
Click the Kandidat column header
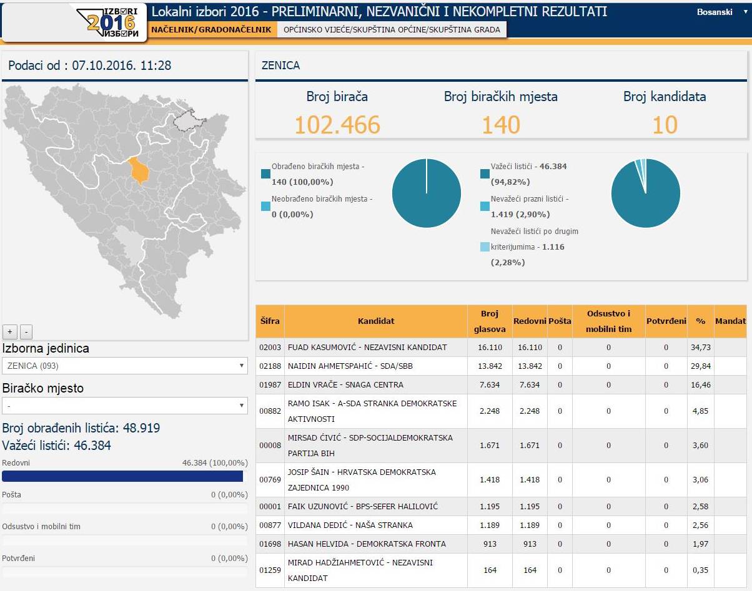click(x=375, y=321)
